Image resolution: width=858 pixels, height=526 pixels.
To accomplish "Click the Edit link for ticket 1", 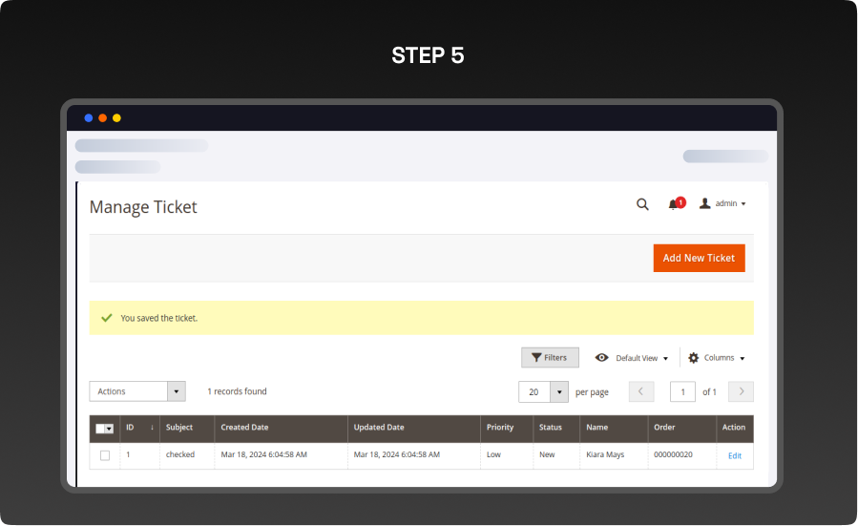I will click(734, 456).
